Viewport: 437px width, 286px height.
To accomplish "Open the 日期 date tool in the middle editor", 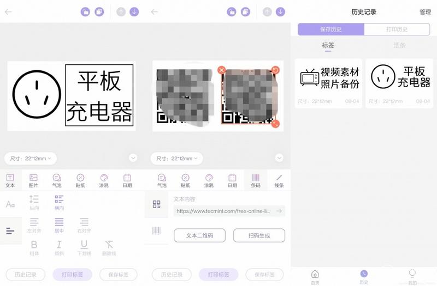I will point(232,180).
